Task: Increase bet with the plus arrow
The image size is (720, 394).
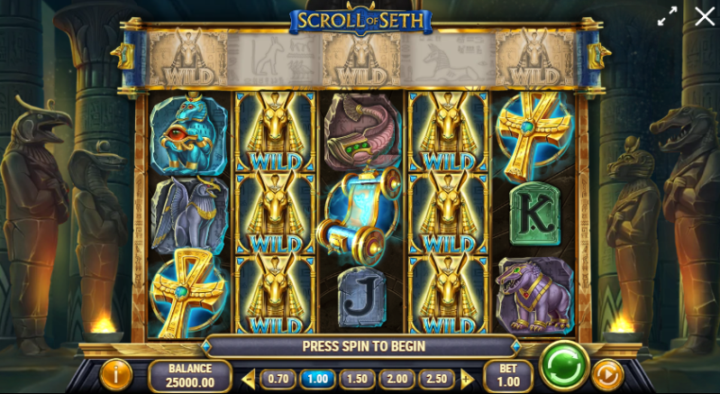Action: coord(467,379)
